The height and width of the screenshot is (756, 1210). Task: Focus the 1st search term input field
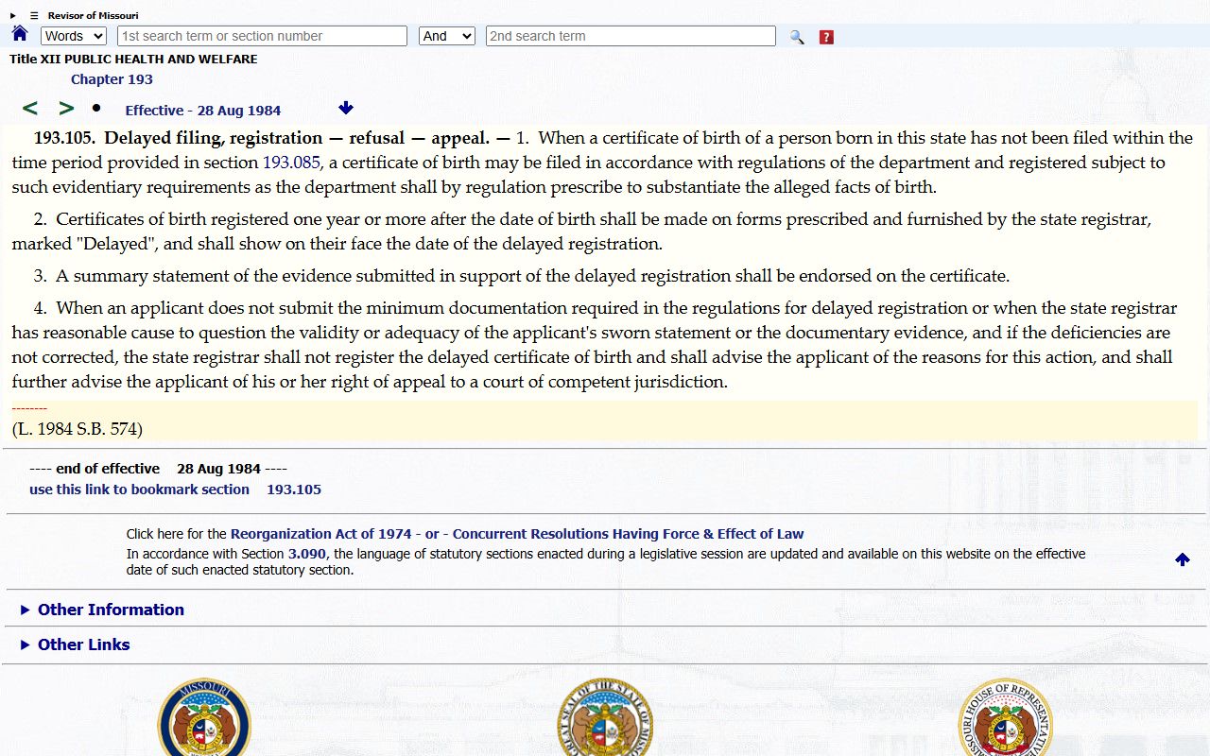click(x=262, y=36)
